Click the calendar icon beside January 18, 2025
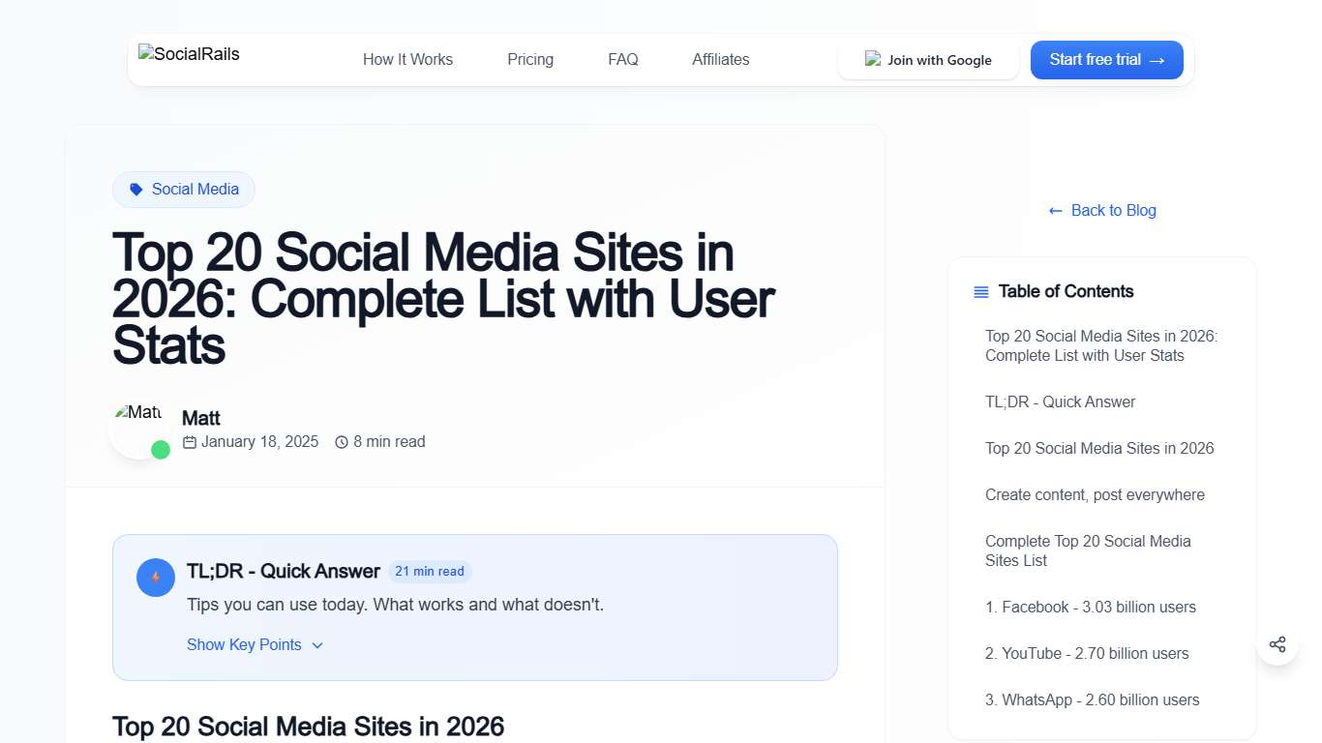 tap(189, 441)
